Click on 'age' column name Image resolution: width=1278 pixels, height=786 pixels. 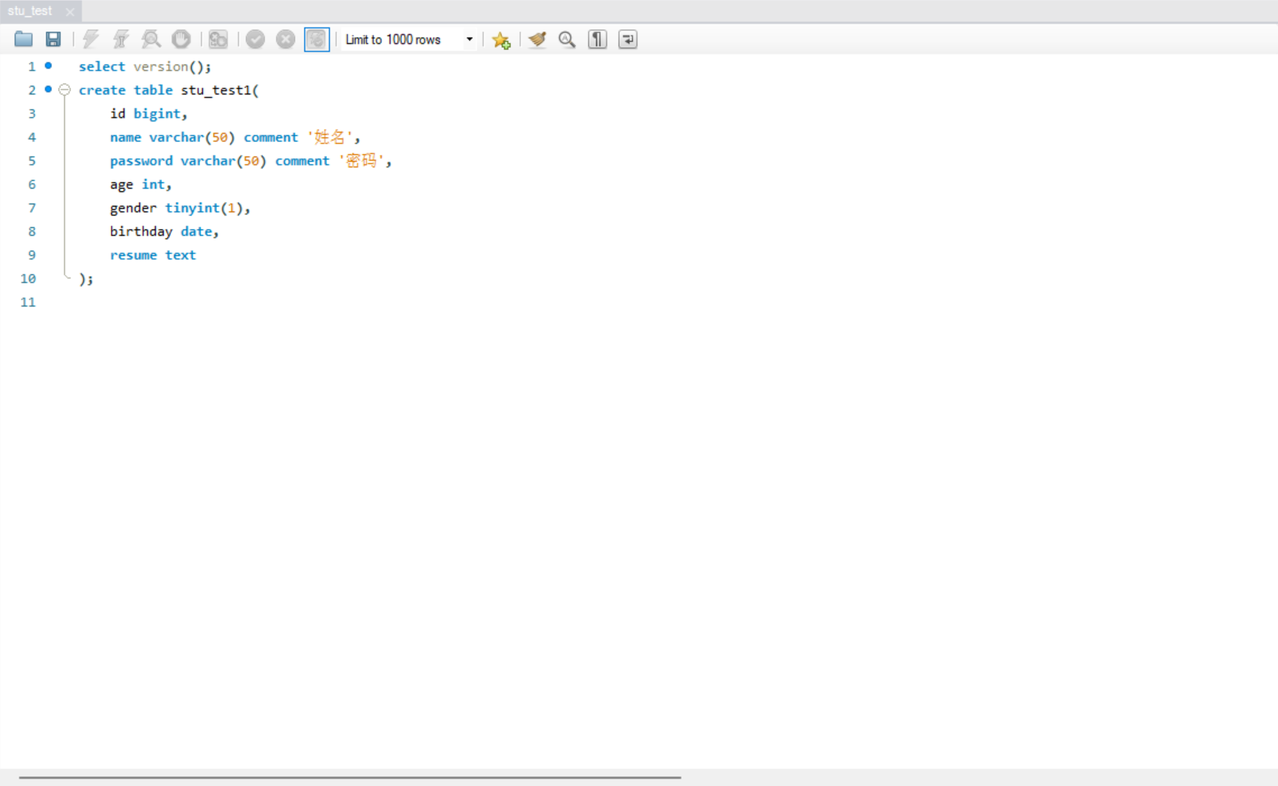coord(121,185)
